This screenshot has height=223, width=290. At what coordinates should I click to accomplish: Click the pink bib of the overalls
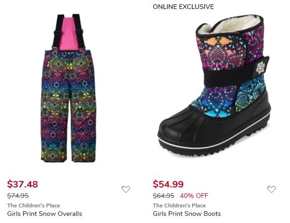point(69,33)
